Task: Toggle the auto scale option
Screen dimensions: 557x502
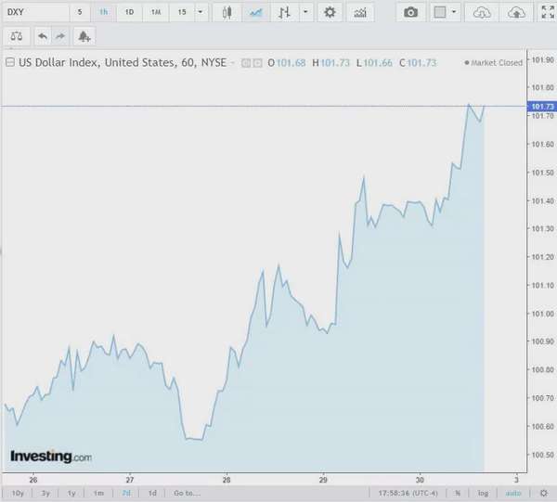Action: coord(513,493)
